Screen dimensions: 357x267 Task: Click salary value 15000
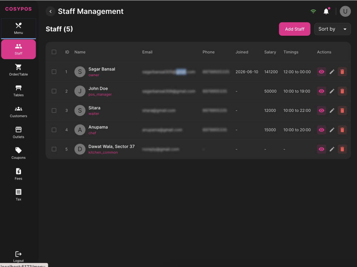pyautogui.click(x=270, y=130)
